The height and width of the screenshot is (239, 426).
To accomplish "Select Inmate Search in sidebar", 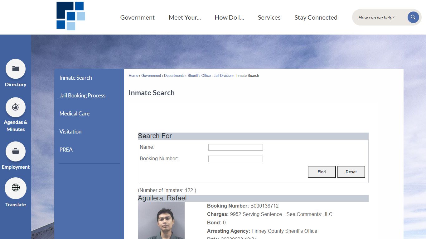I will click(x=76, y=78).
